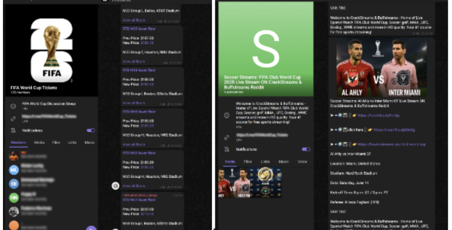Open the Music tab in Soccer Streams panel
Image resolution: width=452 pixels, height=230 pixels.
[284, 161]
